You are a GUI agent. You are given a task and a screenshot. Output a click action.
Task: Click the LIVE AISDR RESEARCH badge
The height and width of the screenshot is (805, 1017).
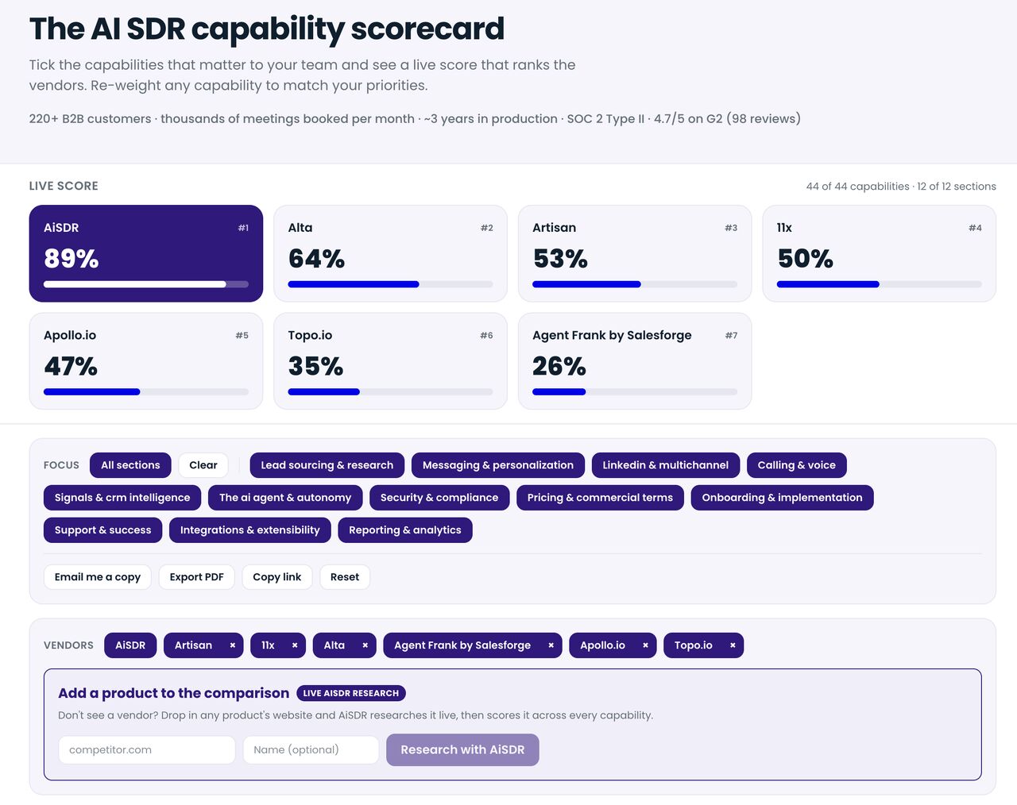pos(351,693)
